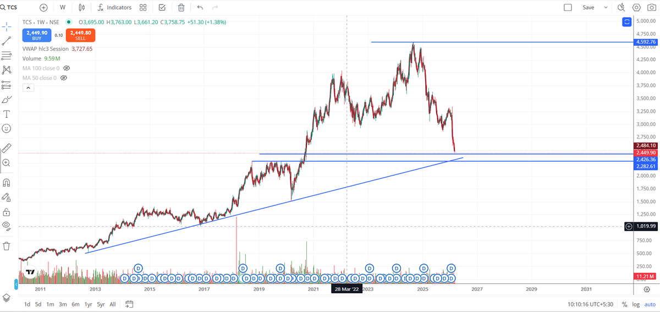Open the emoji icons tool
Screen dimensions: 660x312
pyautogui.click(x=7, y=128)
